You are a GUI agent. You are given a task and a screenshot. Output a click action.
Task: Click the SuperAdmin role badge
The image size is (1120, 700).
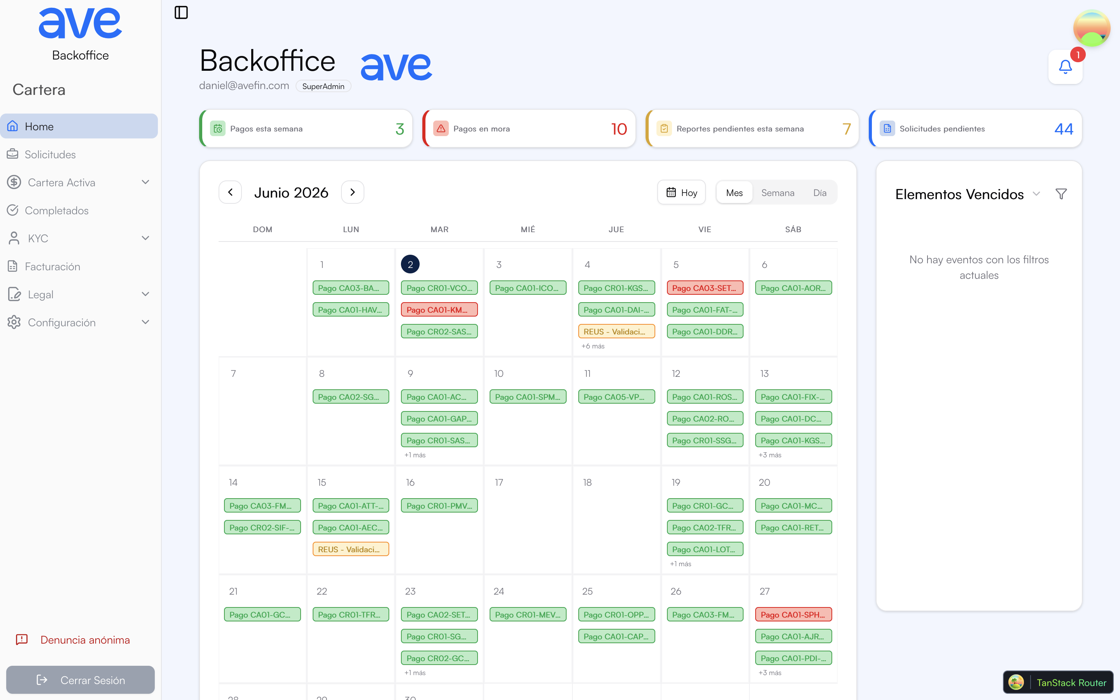[x=323, y=86]
